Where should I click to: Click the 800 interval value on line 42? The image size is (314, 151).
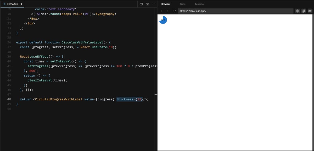pyautogui.click(x=32, y=71)
